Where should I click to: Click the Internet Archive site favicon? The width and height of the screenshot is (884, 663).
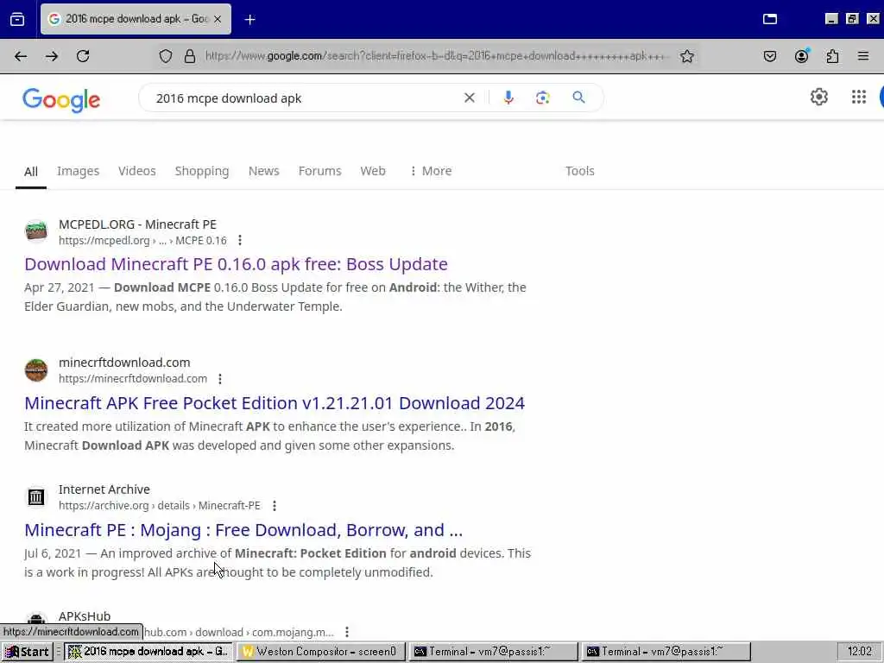(36, 497)
